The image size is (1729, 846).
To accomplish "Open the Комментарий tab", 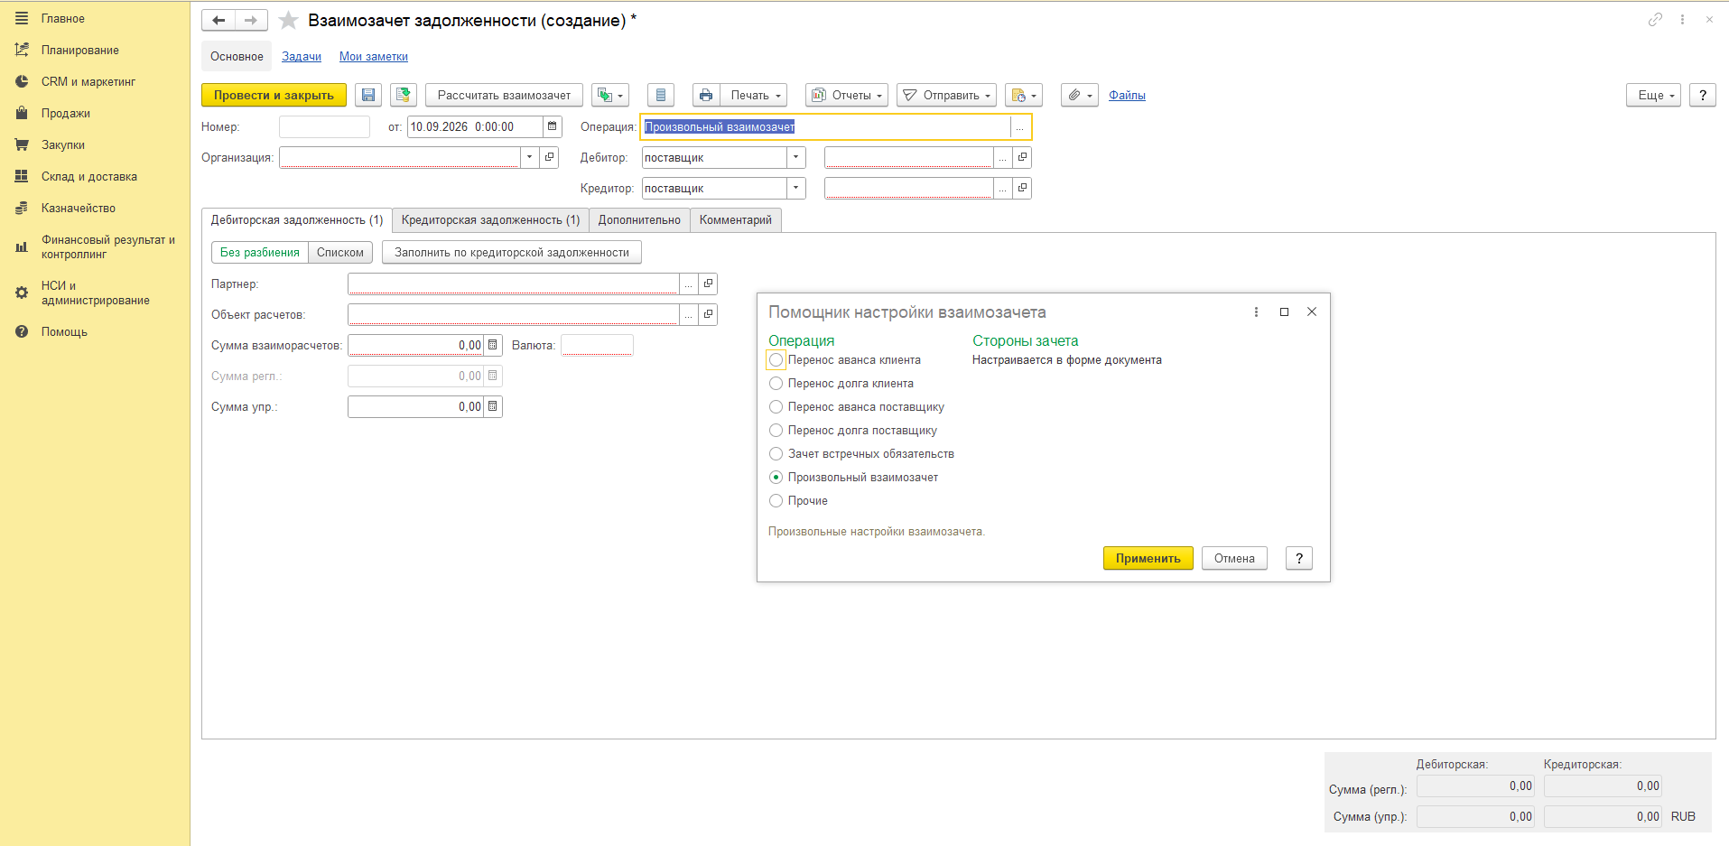I will [x=736, y=219].
